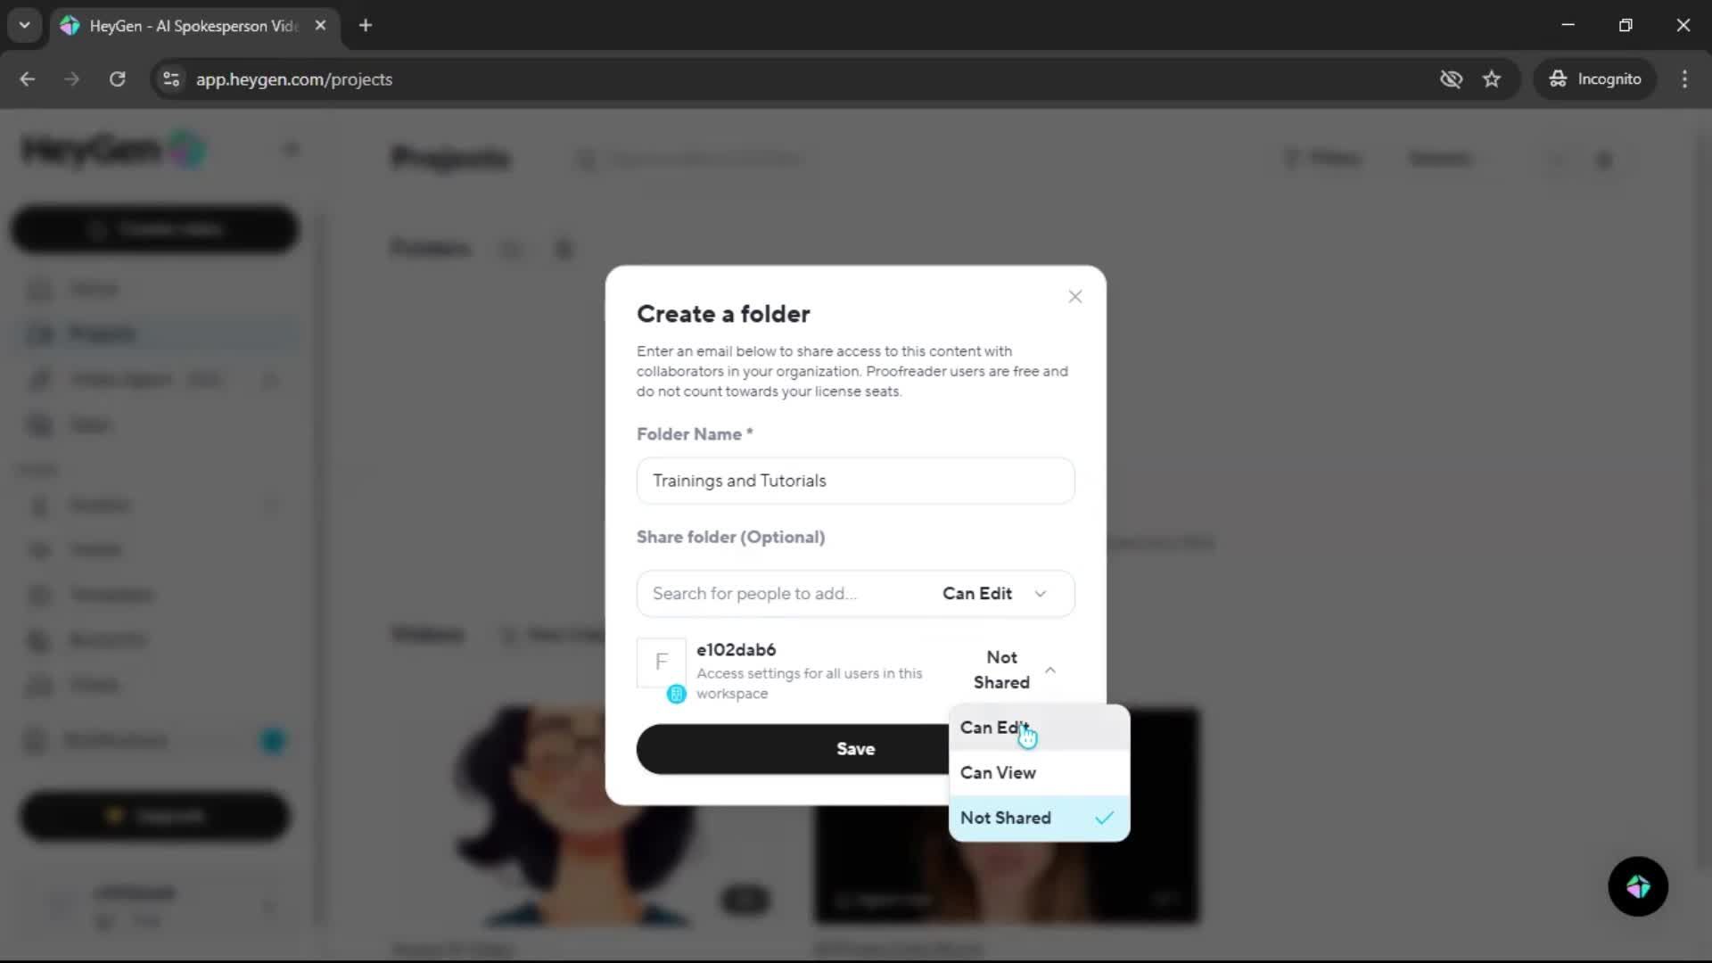Expand the Can Edit permission dropdown
The height and width of the screenshot is (963, 1712).
pyautogui.click(x=994, y=594)
